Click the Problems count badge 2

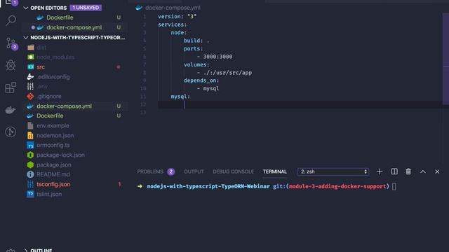coord(171,171)
